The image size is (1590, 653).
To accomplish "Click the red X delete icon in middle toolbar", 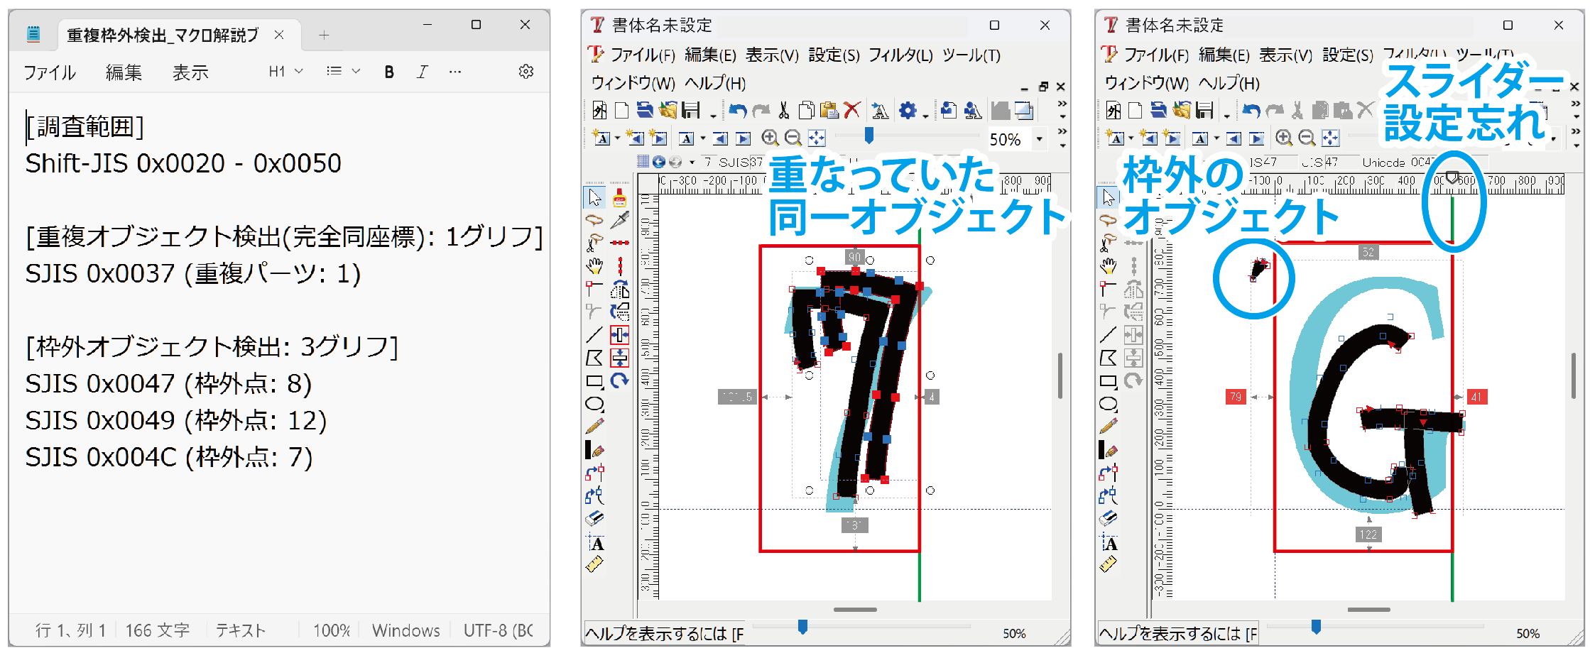I will point(852,111).
